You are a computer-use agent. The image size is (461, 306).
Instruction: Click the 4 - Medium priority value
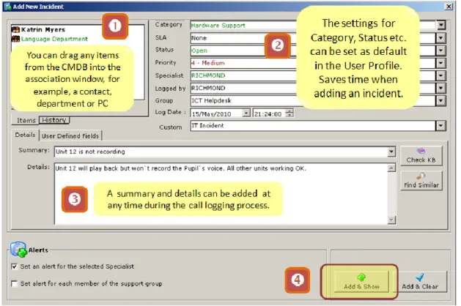[208, 63]
